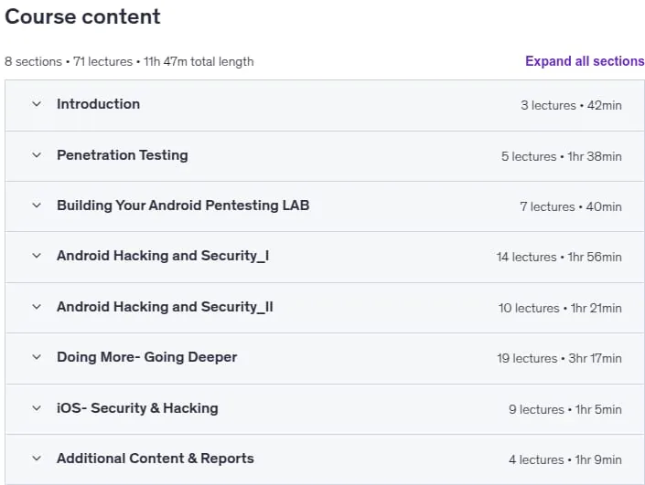The width and height of the screenshot is (645, 485).
Task: Open Doing More- Going Deeper title
Action: coord(147,357)
